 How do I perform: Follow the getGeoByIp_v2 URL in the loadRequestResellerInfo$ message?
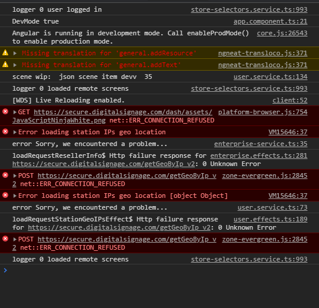(104, 164)
